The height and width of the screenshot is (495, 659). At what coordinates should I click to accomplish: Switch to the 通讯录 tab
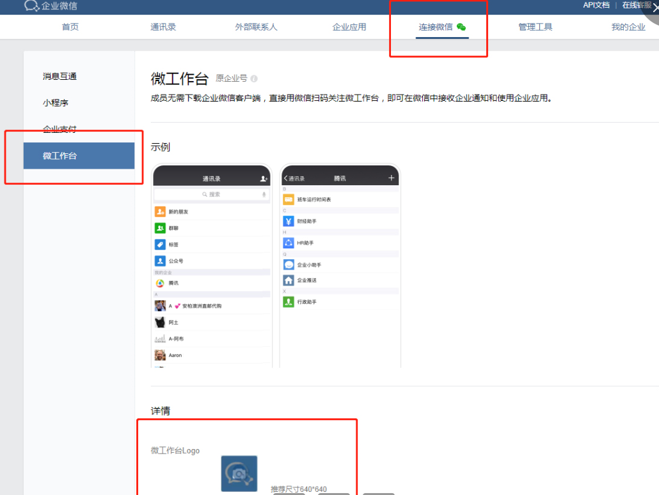[x=163, y=27]
